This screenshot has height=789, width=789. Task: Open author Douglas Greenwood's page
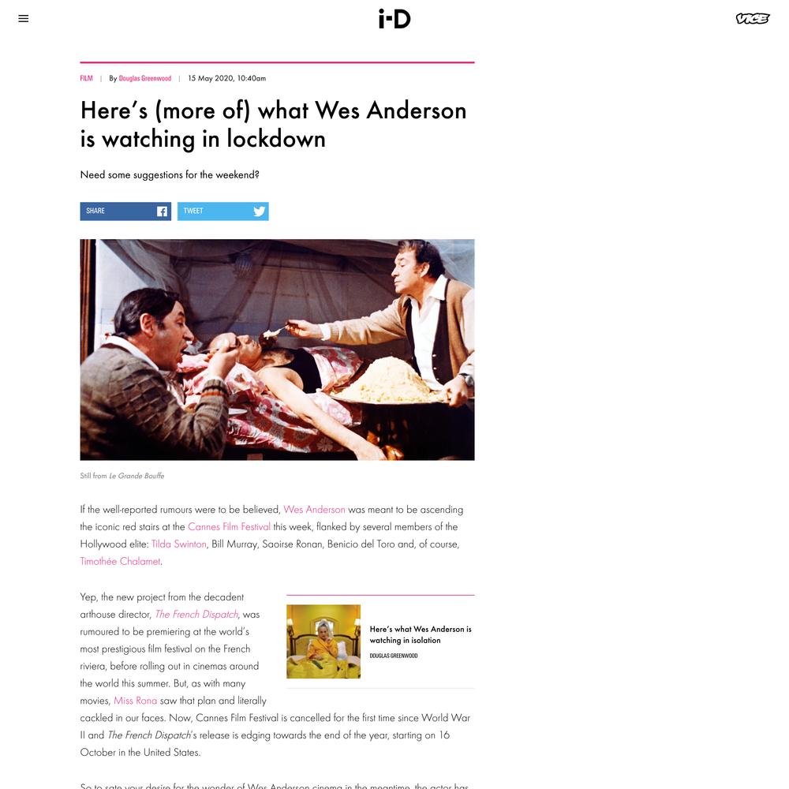tap(145, 78)
